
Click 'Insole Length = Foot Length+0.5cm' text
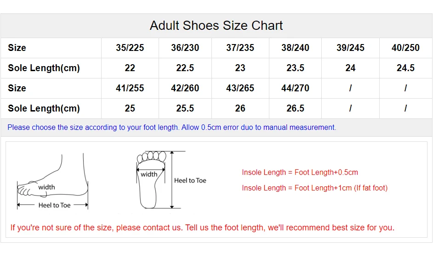[x=300, y=173]
